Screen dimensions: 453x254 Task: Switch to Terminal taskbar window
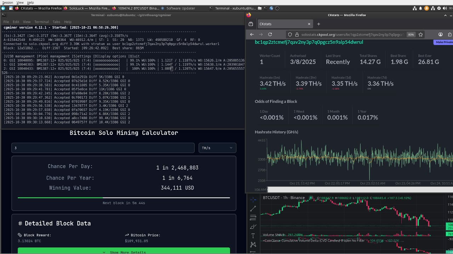click(x=233, y=8)
